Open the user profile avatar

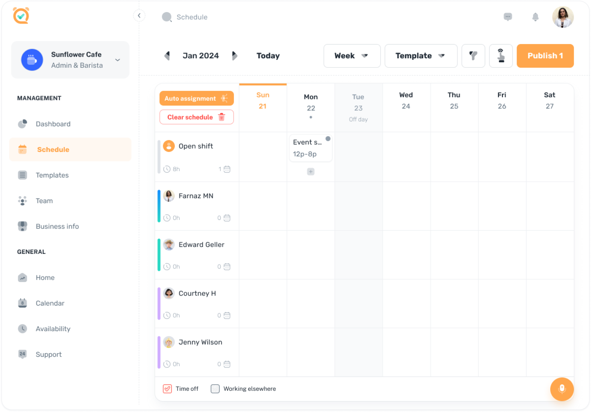(563, 17)
